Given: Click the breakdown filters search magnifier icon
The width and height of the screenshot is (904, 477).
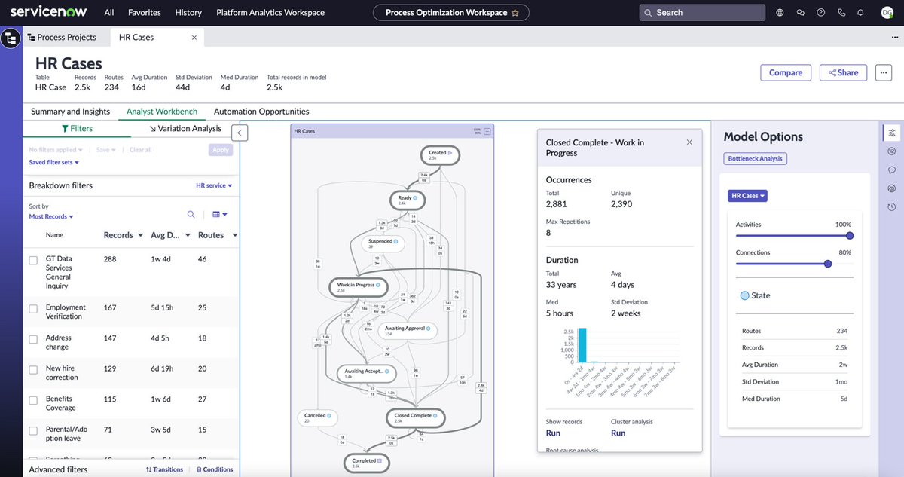Looking at the screenshot, I should pos(191,215).
